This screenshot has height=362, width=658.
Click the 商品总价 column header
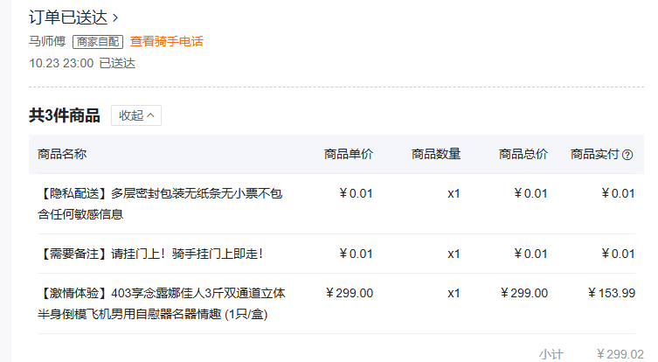pyautogui.click(x=523, y=154)
